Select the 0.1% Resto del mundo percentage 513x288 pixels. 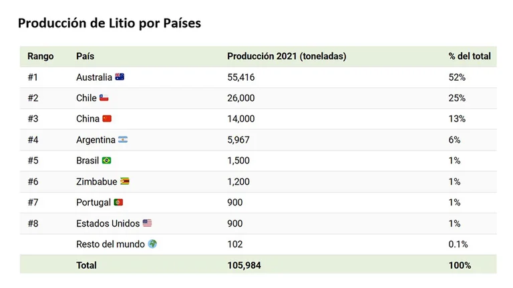(x=458, y=245)
